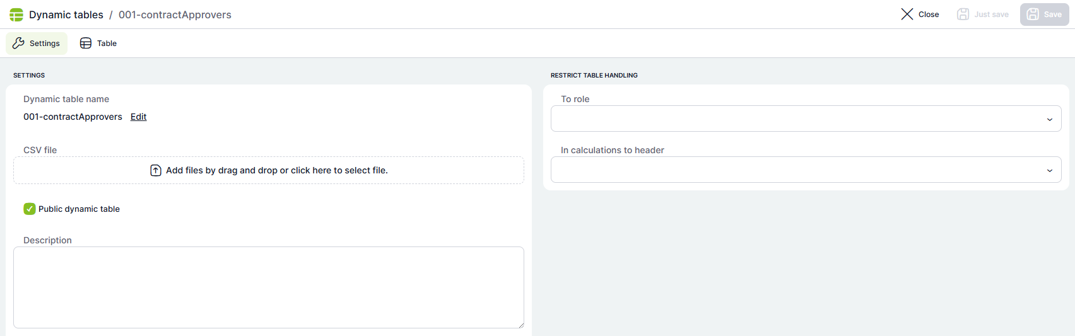The height and width of the screenshot is (336, 1075).
Task: Click the Table grid icon
Action: click(x=86, y=43)
